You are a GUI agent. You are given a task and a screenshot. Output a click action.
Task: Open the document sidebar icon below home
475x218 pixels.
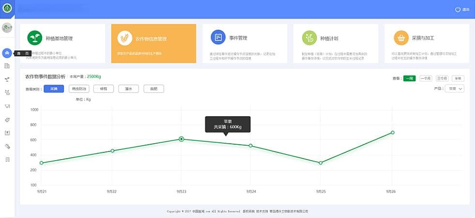pyautogui.click(x=7, y=66)
